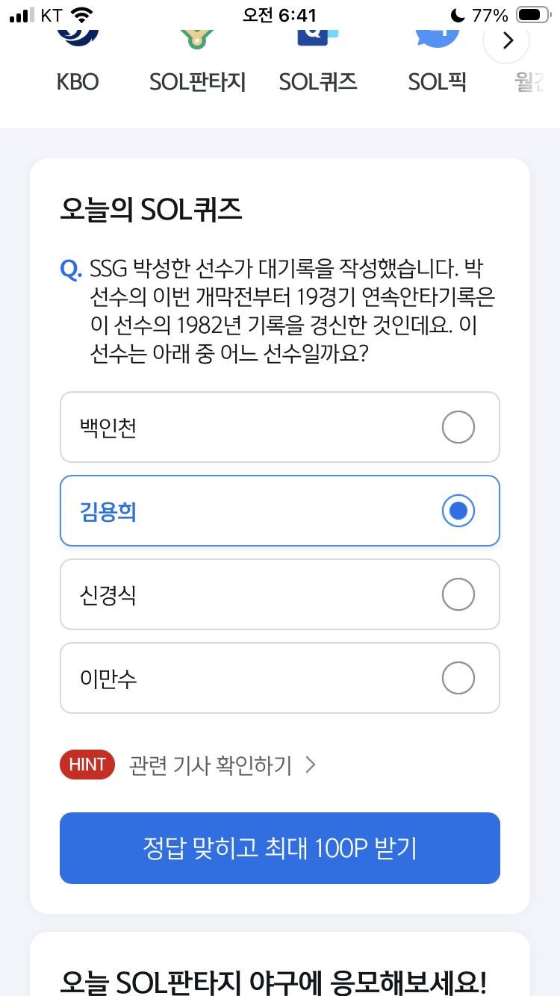560x996 pixels.
Task: Tap the 이만수 answer option row
Action: click(x=280, y=679)
